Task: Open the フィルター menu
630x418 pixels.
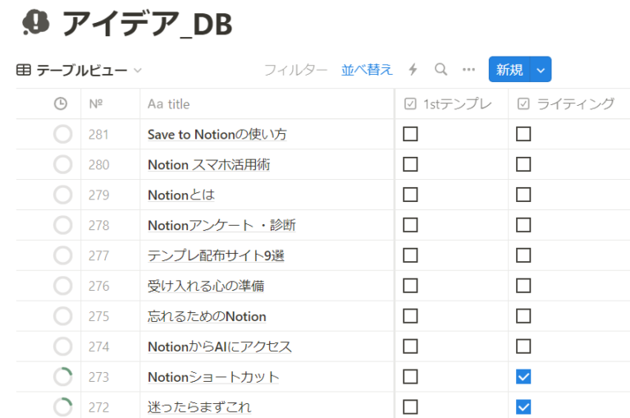Action: (295, 70)
